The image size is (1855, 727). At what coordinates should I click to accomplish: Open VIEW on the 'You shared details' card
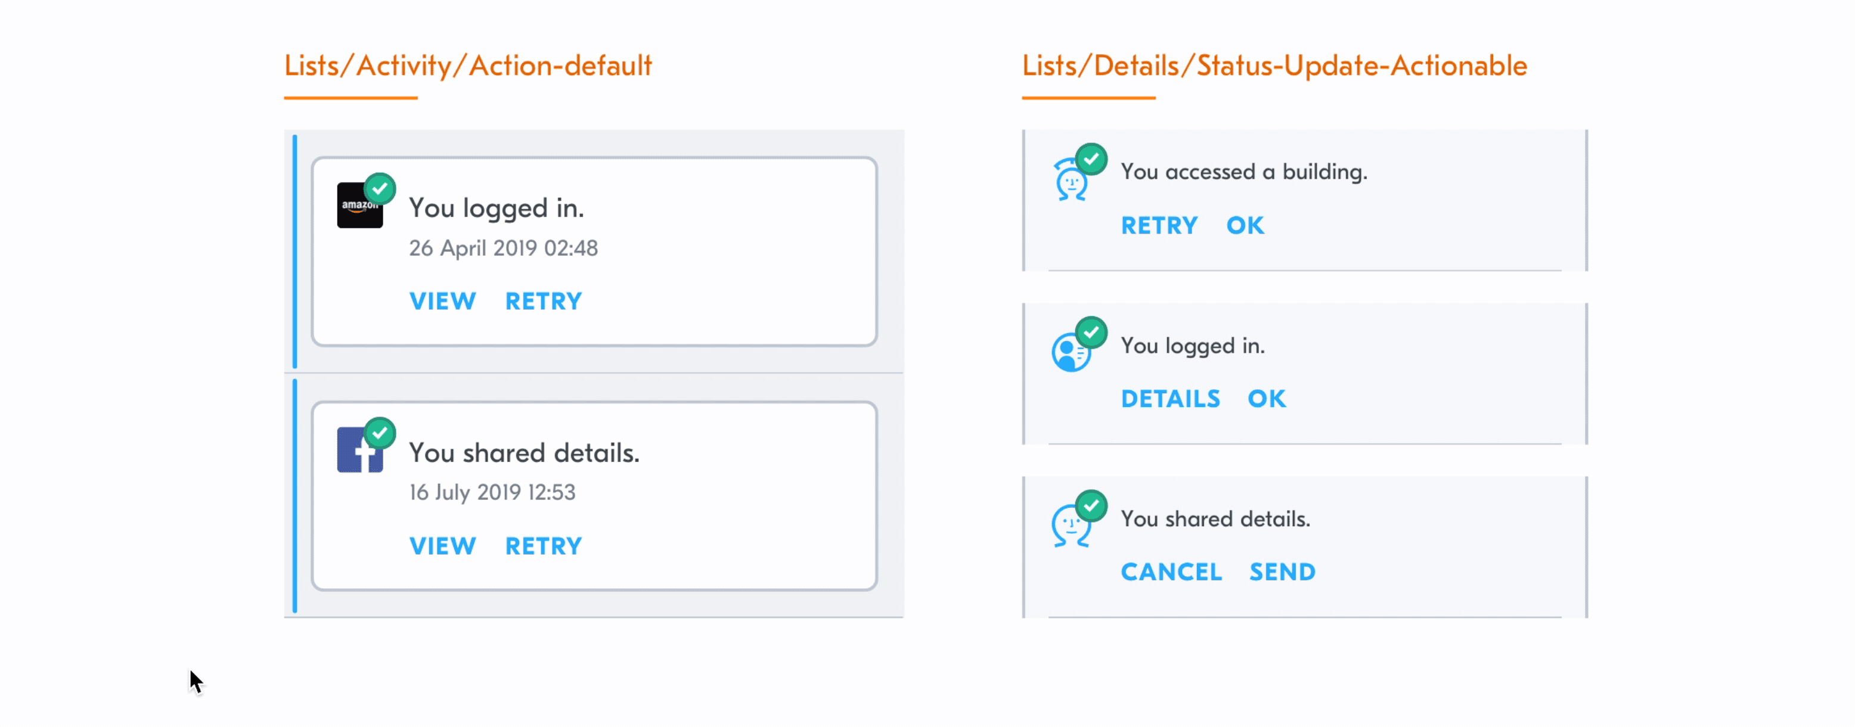pyautogui.click(x=442, y=546)
